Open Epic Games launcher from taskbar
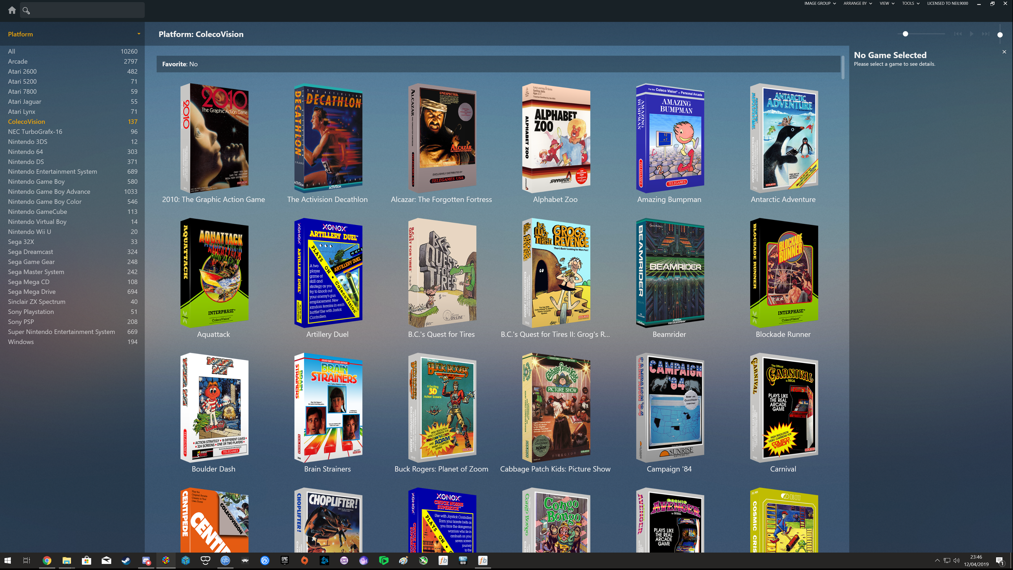The height and width of the screenshot is (570, 1013). click(285, 560)
